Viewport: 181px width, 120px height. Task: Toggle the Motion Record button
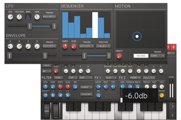click(141, 56)
